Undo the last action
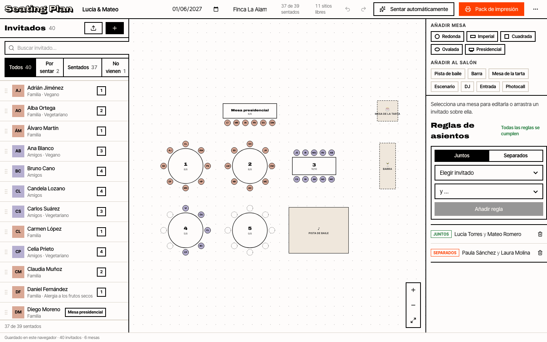Screen dimensions: 547x342 [x=348, y=9]
